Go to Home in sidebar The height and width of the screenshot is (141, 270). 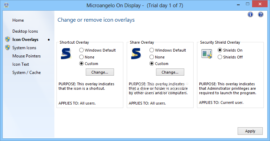[18, 20]
